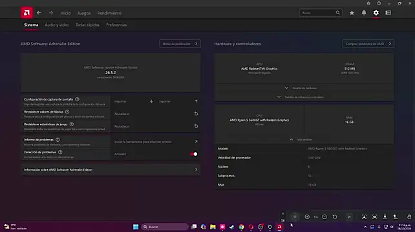The height and width of the screenshot is (232, 415).
Task: Select the Sistema tab
Action: pos(31,24)
